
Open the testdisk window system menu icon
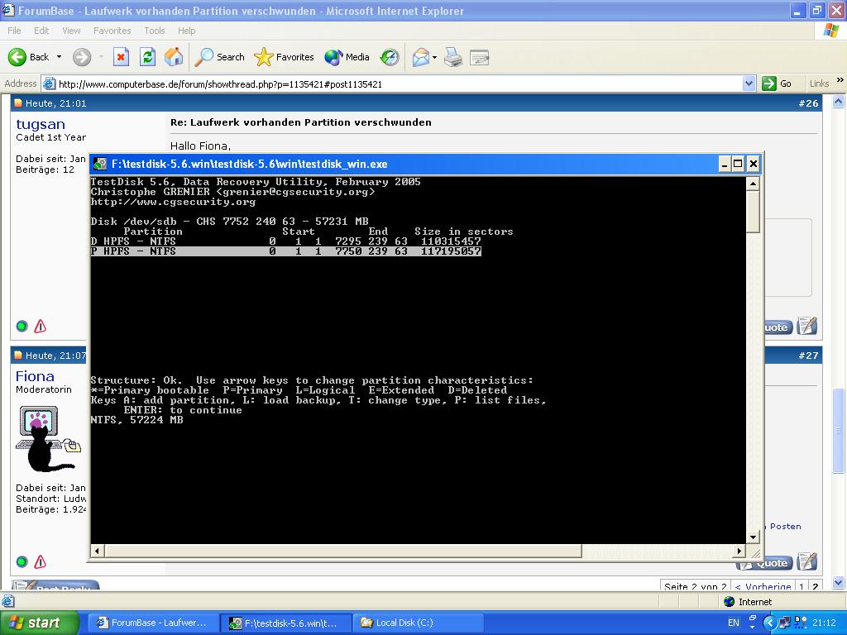[100, 164]
